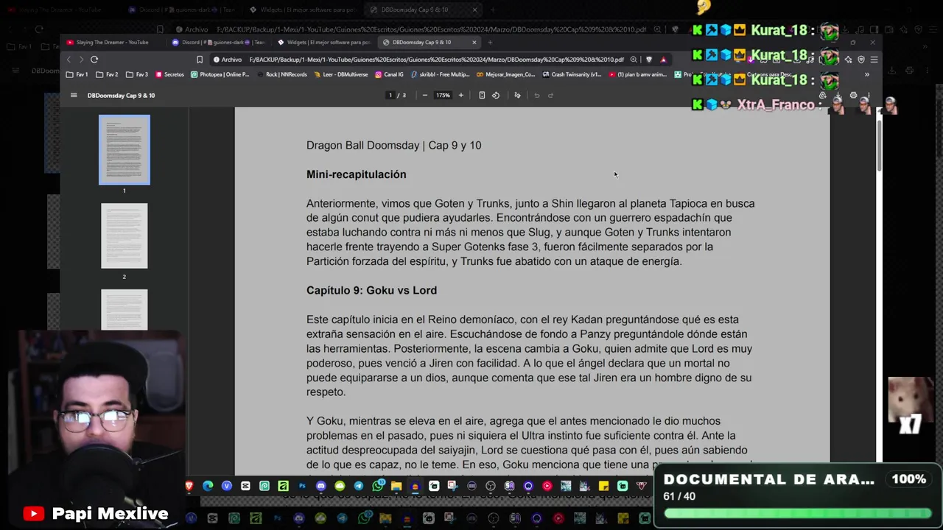Open the Mejorar_Imagen bookmark
Screen dimensions: 943x530
[505, 74]
